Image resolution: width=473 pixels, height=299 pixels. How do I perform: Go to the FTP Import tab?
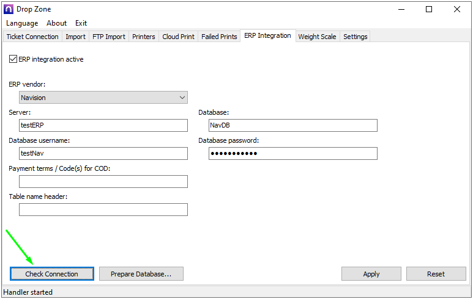pos(109,37)
